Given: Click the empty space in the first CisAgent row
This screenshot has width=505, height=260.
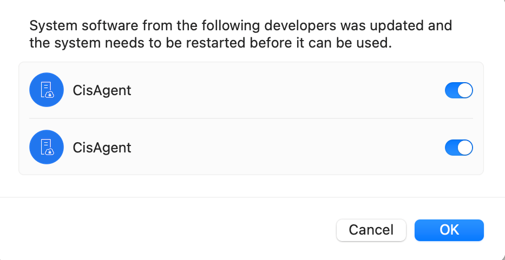Looking at the screenshot, I should pos(287,90).
